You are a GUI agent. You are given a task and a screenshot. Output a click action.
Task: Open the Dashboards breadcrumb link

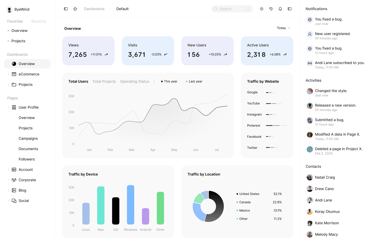point(94,9)
